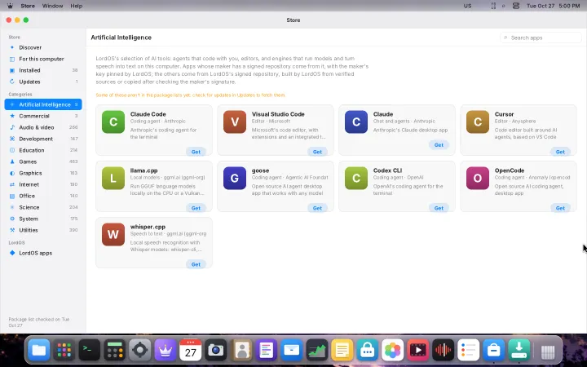Select the Artificial Intelligence category
587x367 pixels.
click(43, 104)
